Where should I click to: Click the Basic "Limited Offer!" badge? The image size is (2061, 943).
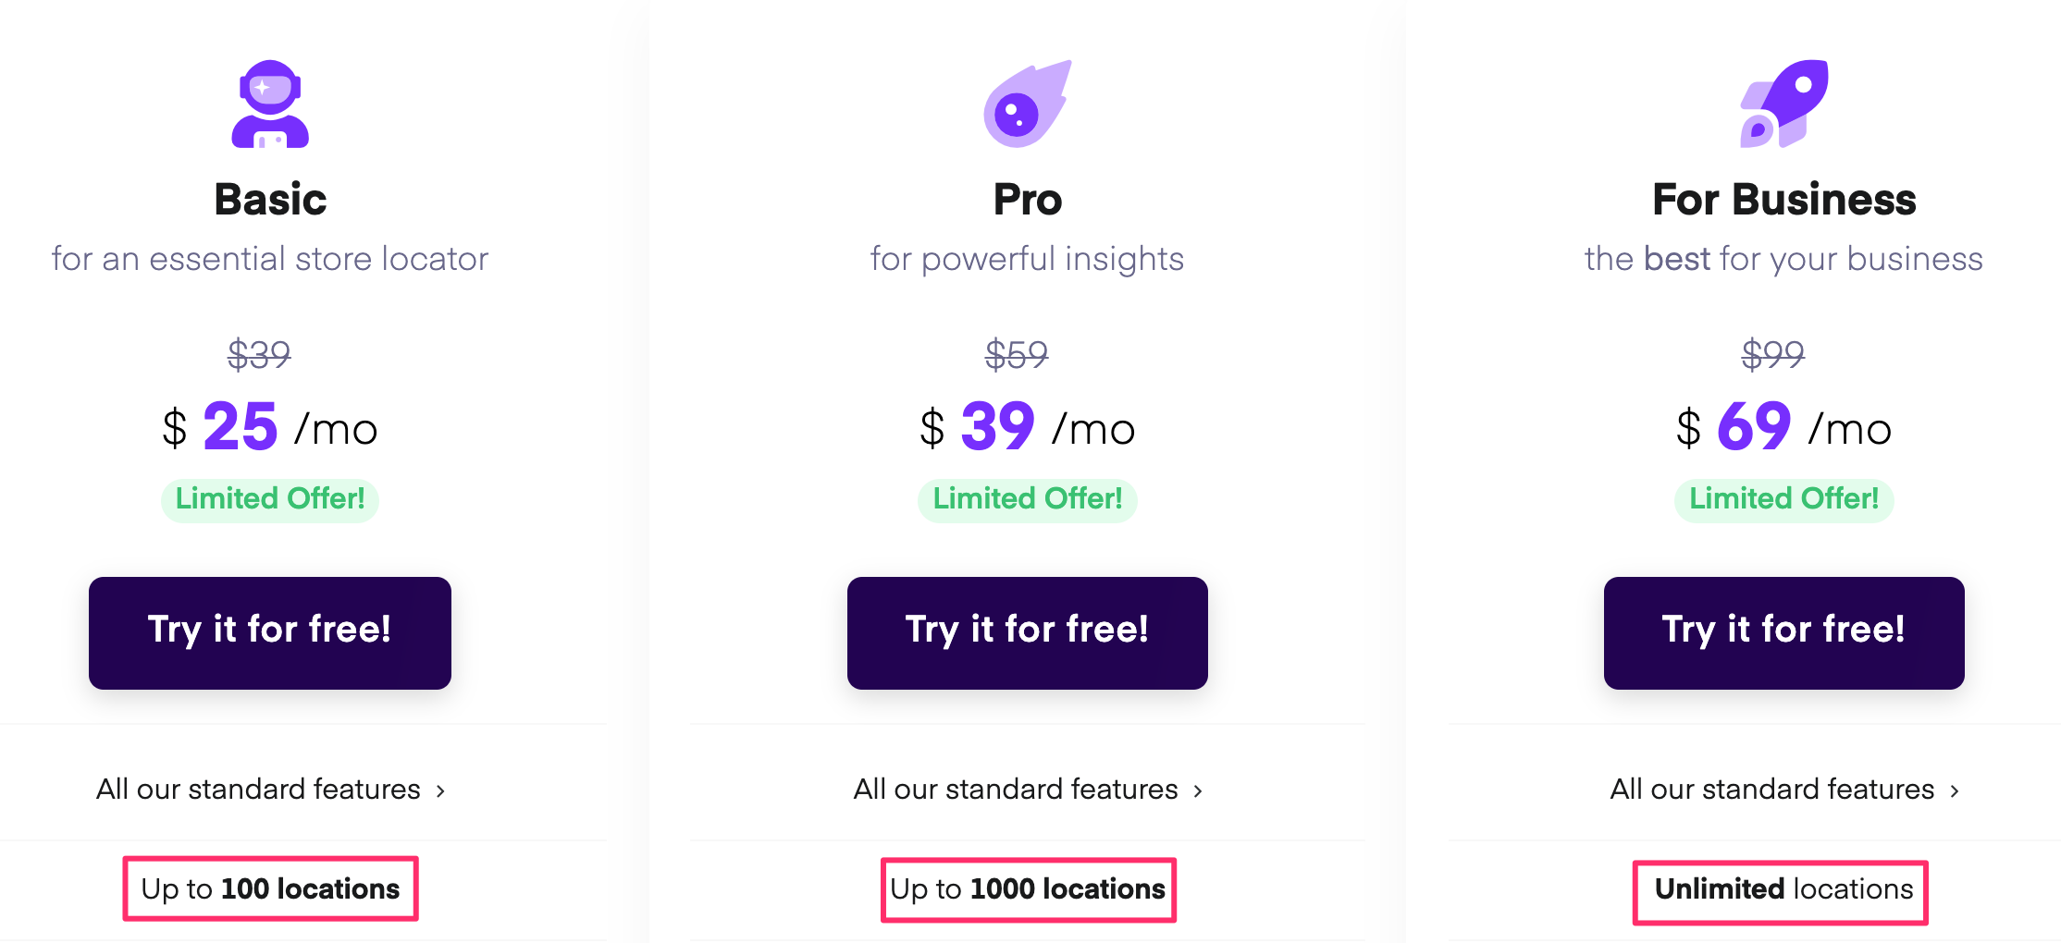[270, 499]
